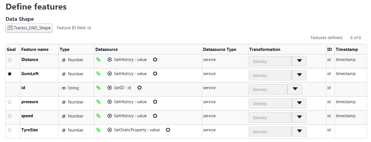
Task: Select the GumLeft feature name
Action: coord(30,74)
